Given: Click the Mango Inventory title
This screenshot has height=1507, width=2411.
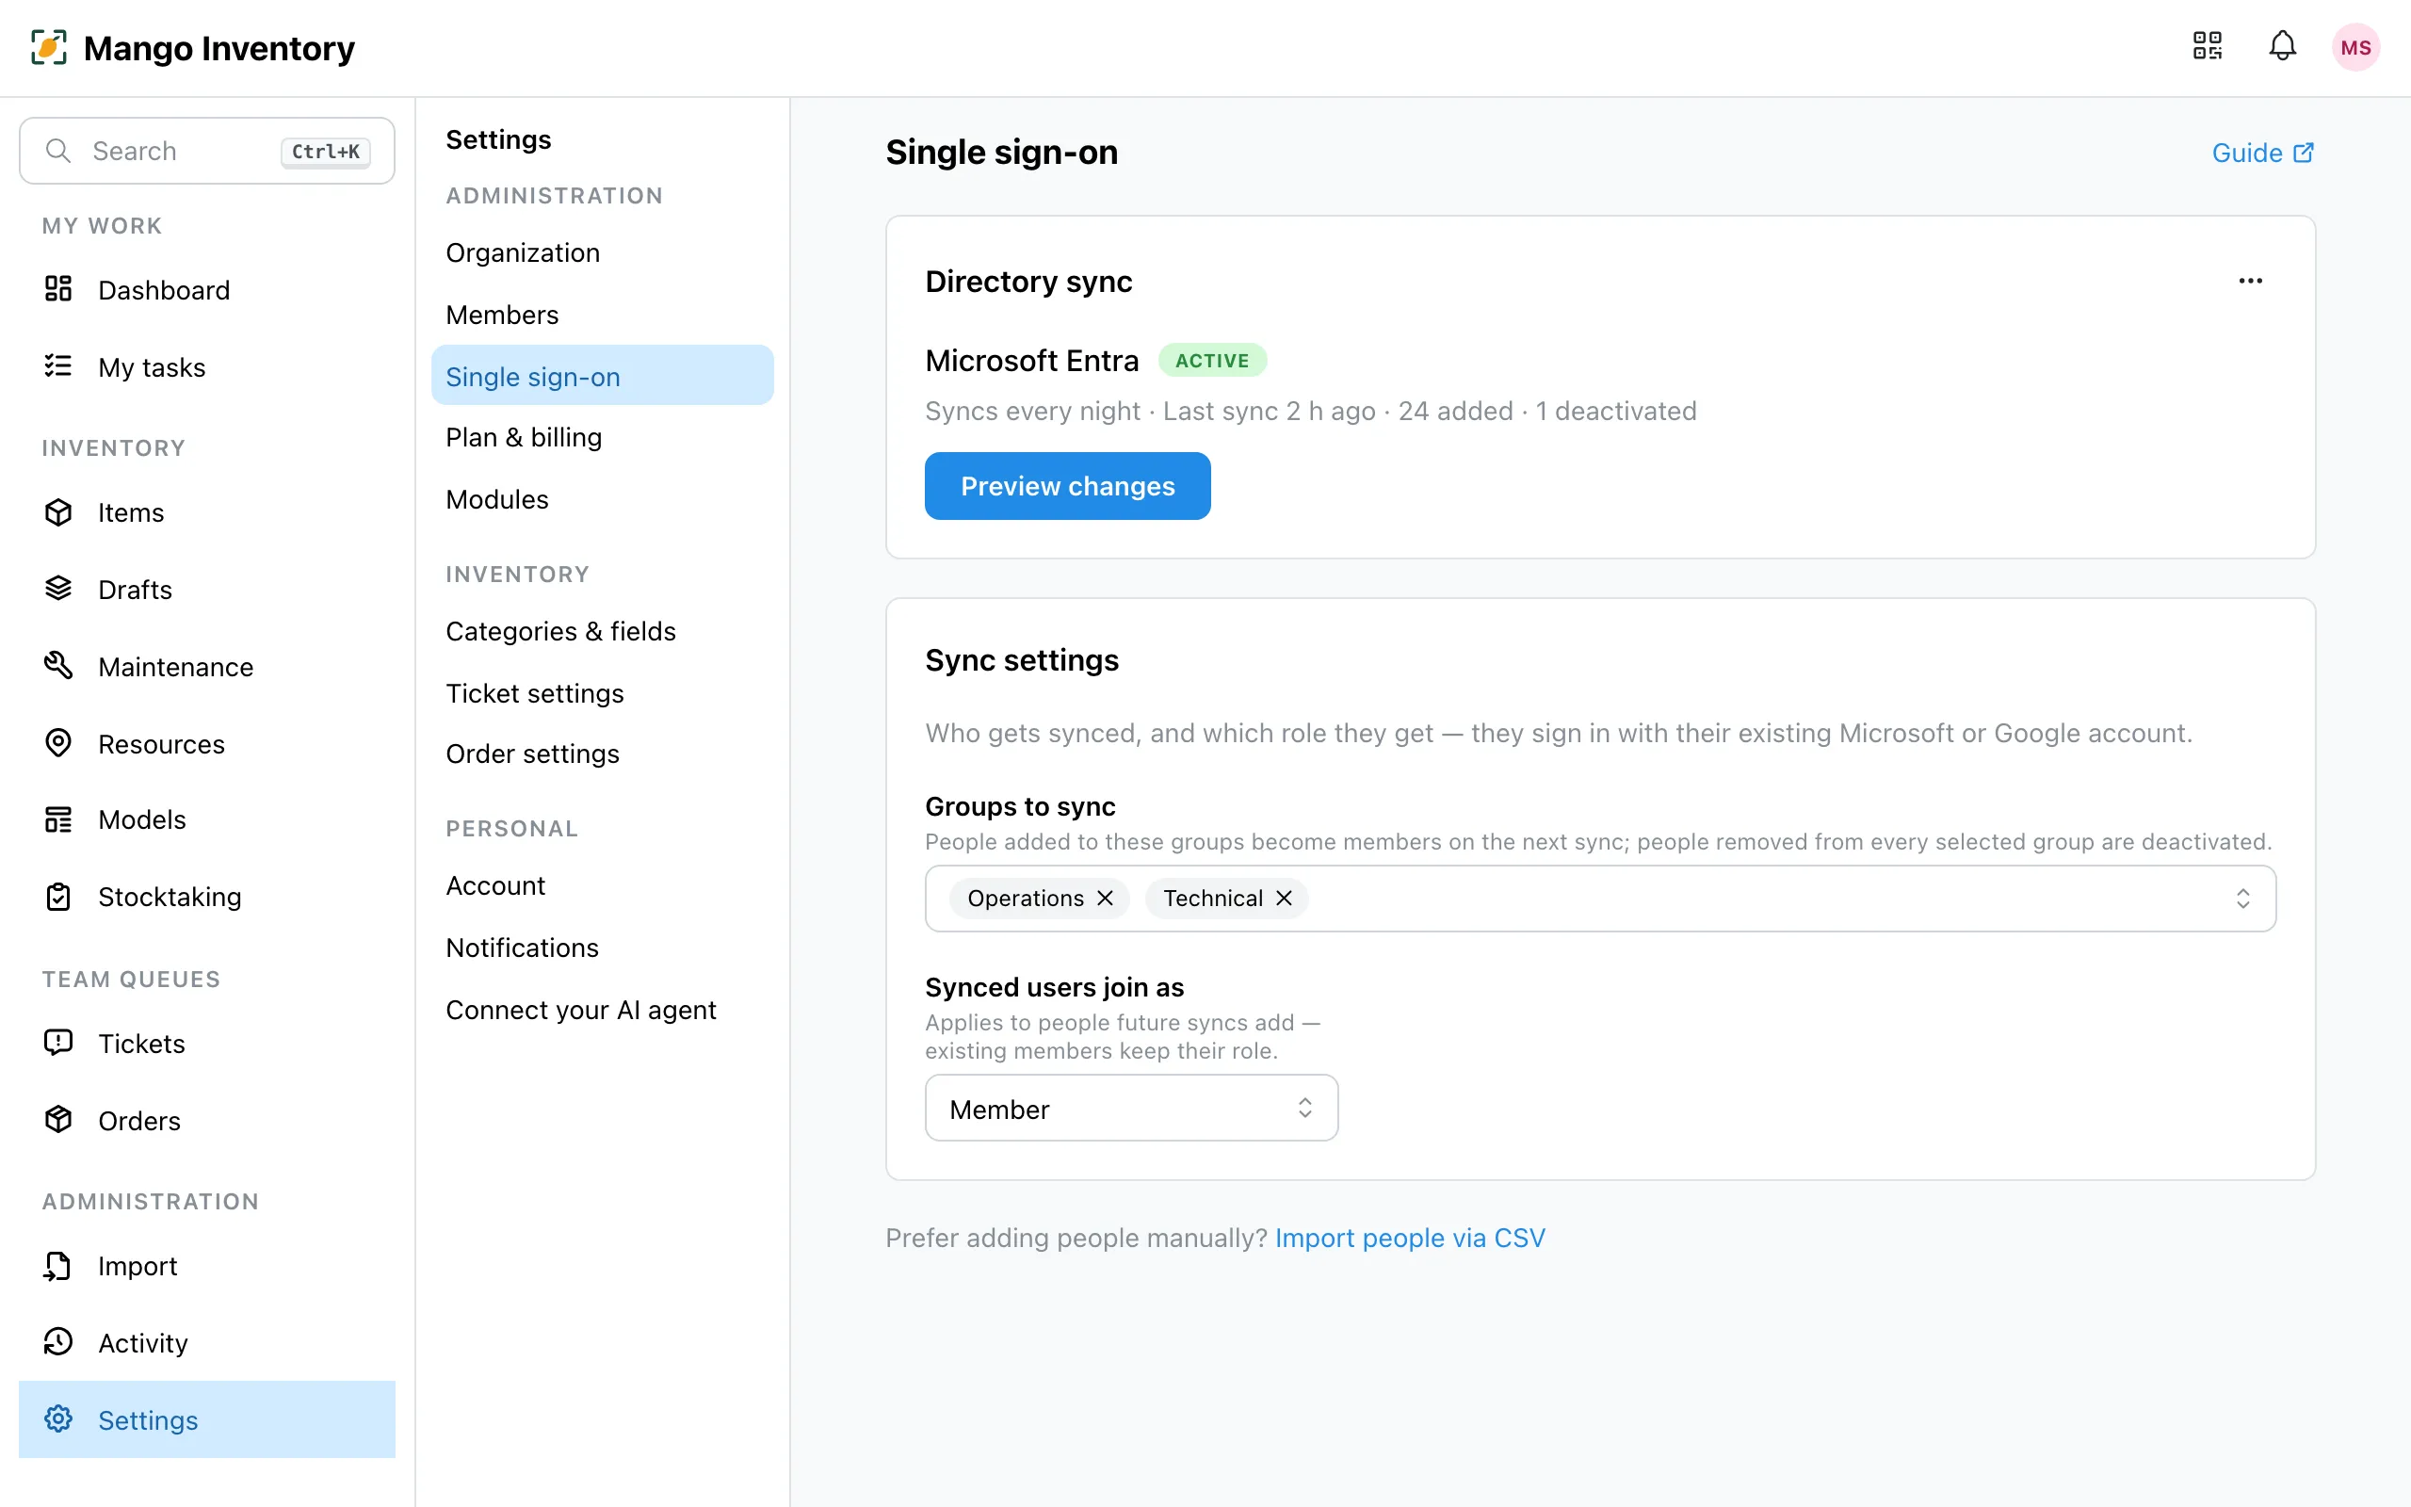Looking at the screenshot, I should pyautogui.click(x=219, y=47).
